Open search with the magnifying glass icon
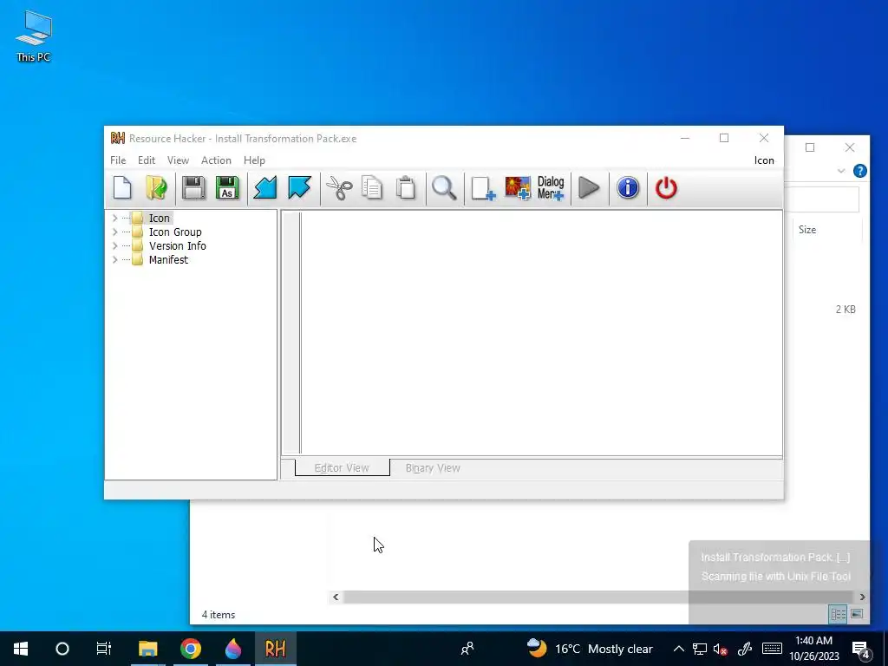Image resolution: width=888 pixels, height=666 pixels. click(x=444, y=188)
